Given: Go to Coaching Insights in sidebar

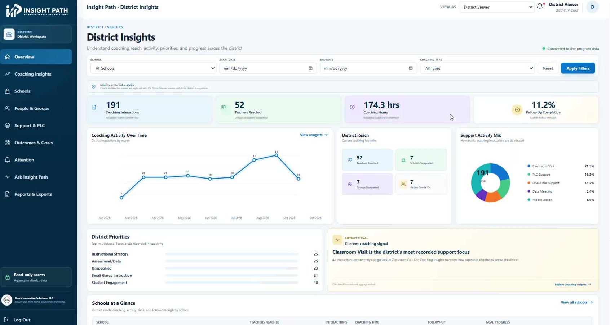Looking at the screenshot, I should (36, 74).
